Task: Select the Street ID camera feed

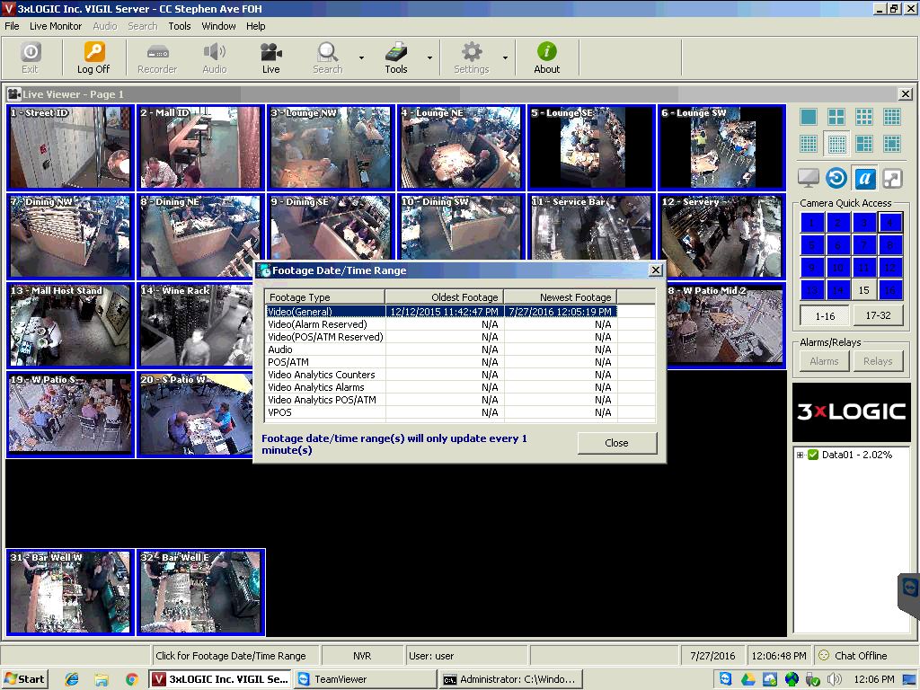Action: click(x=70, y=147)
